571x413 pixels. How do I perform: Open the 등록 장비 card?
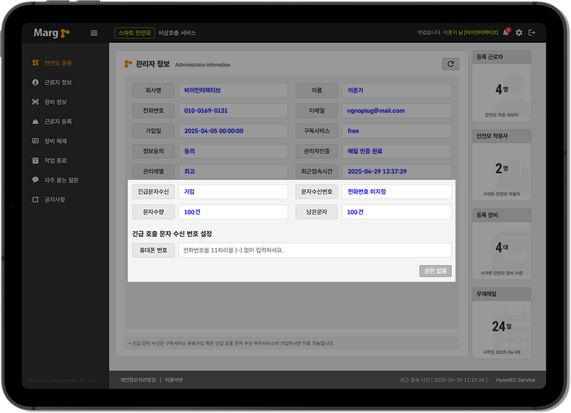tap(502, 244)
